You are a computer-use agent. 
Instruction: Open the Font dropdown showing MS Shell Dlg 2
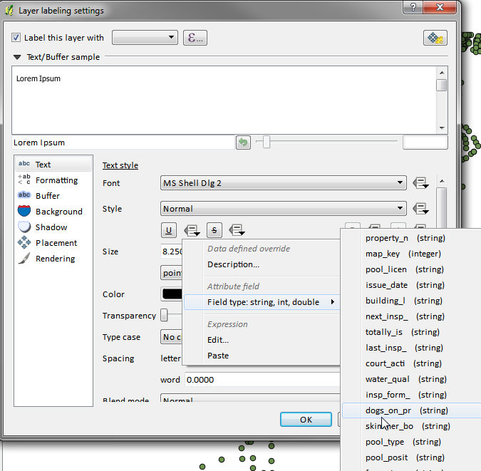pyautogui.click(x=283, y=183)
